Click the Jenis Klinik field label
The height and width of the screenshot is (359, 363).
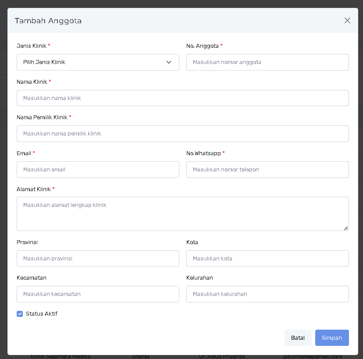[32, 46]
